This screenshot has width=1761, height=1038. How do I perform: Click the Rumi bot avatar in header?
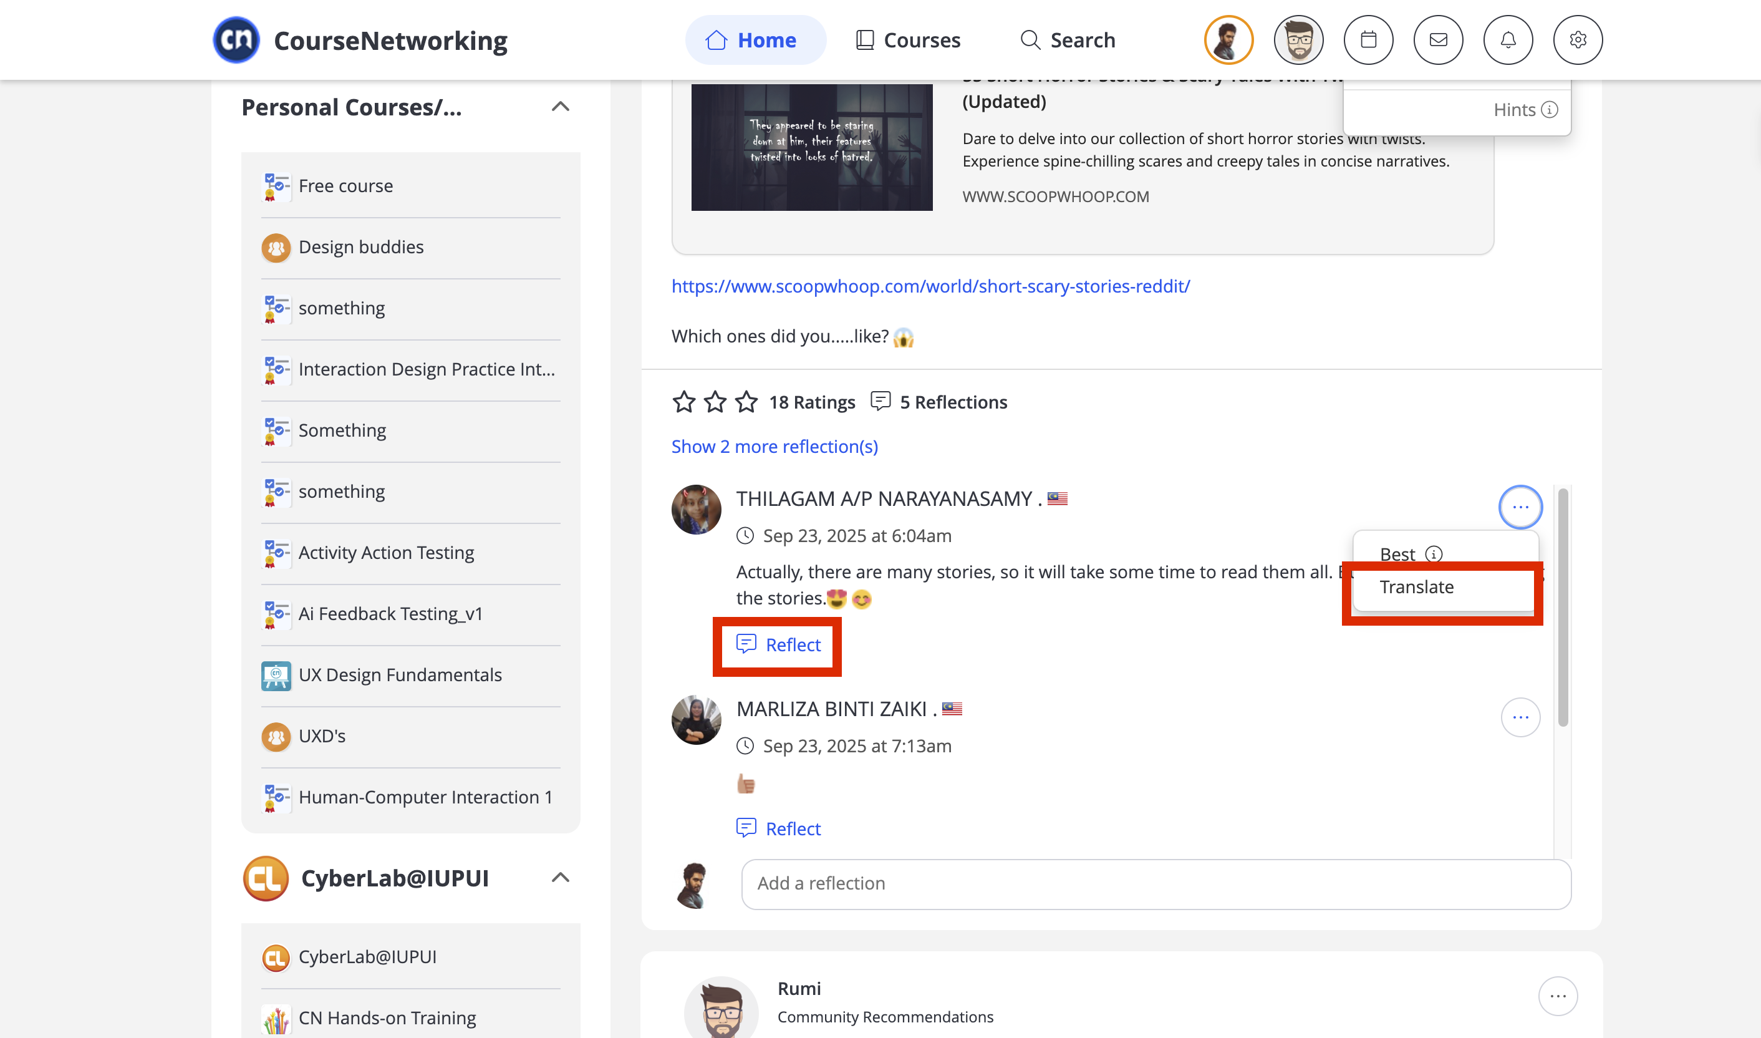tap(1298, 40)
